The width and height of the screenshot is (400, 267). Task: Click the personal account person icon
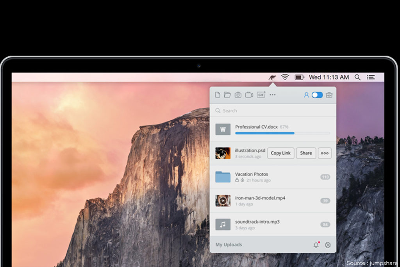tap(306, 95)
